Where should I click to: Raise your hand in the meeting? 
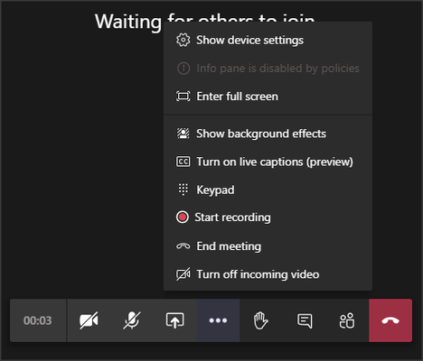[x=261, y=320]
